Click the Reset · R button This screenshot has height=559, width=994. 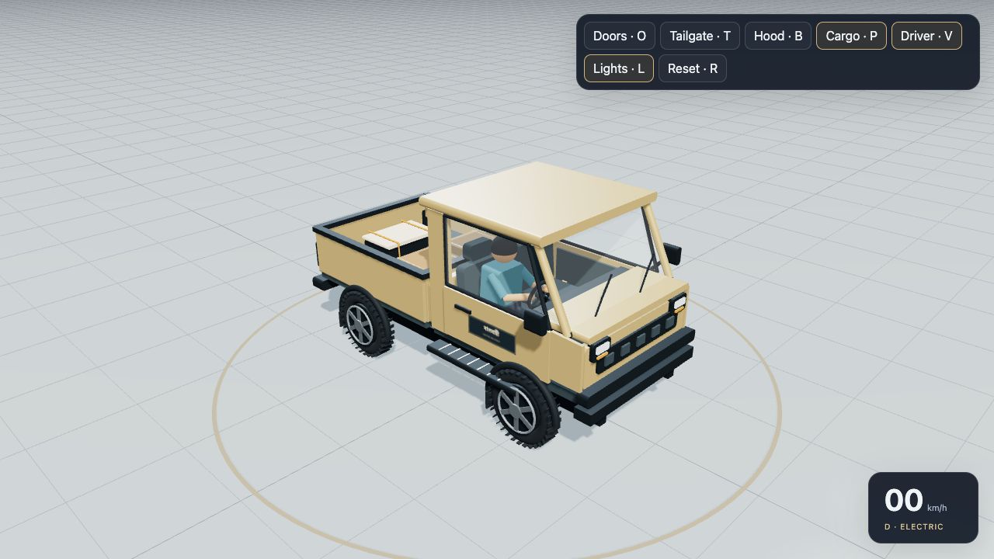pyautogui.click(x=693, y=68)
